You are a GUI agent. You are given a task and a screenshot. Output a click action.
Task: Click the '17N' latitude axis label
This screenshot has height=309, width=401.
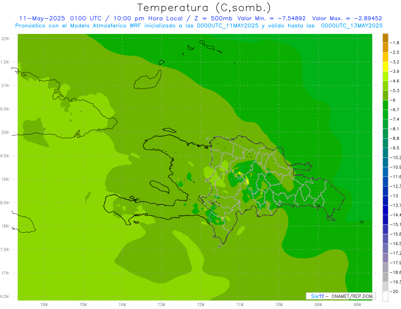pos(5,273)
